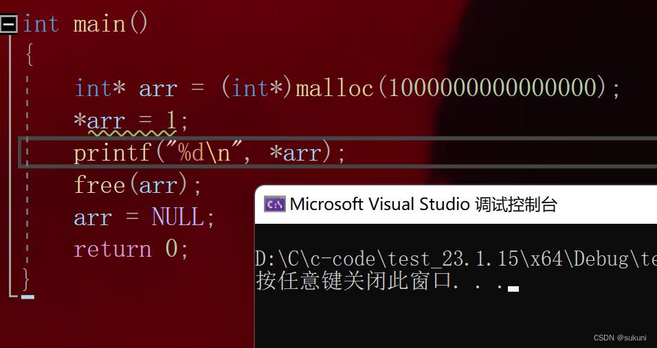This screenshot has width=657, height=348.
Task: Collapse the main function code block
Action: (x=9, y=25)
